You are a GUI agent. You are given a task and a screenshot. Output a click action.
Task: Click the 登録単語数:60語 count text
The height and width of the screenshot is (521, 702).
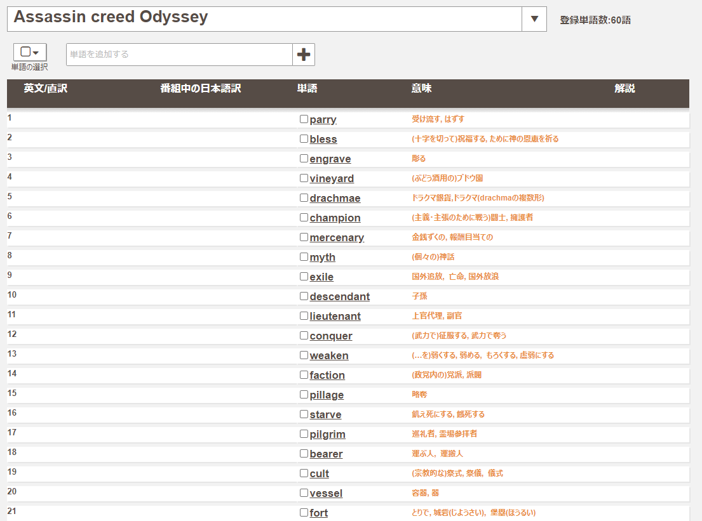(595, 20)
